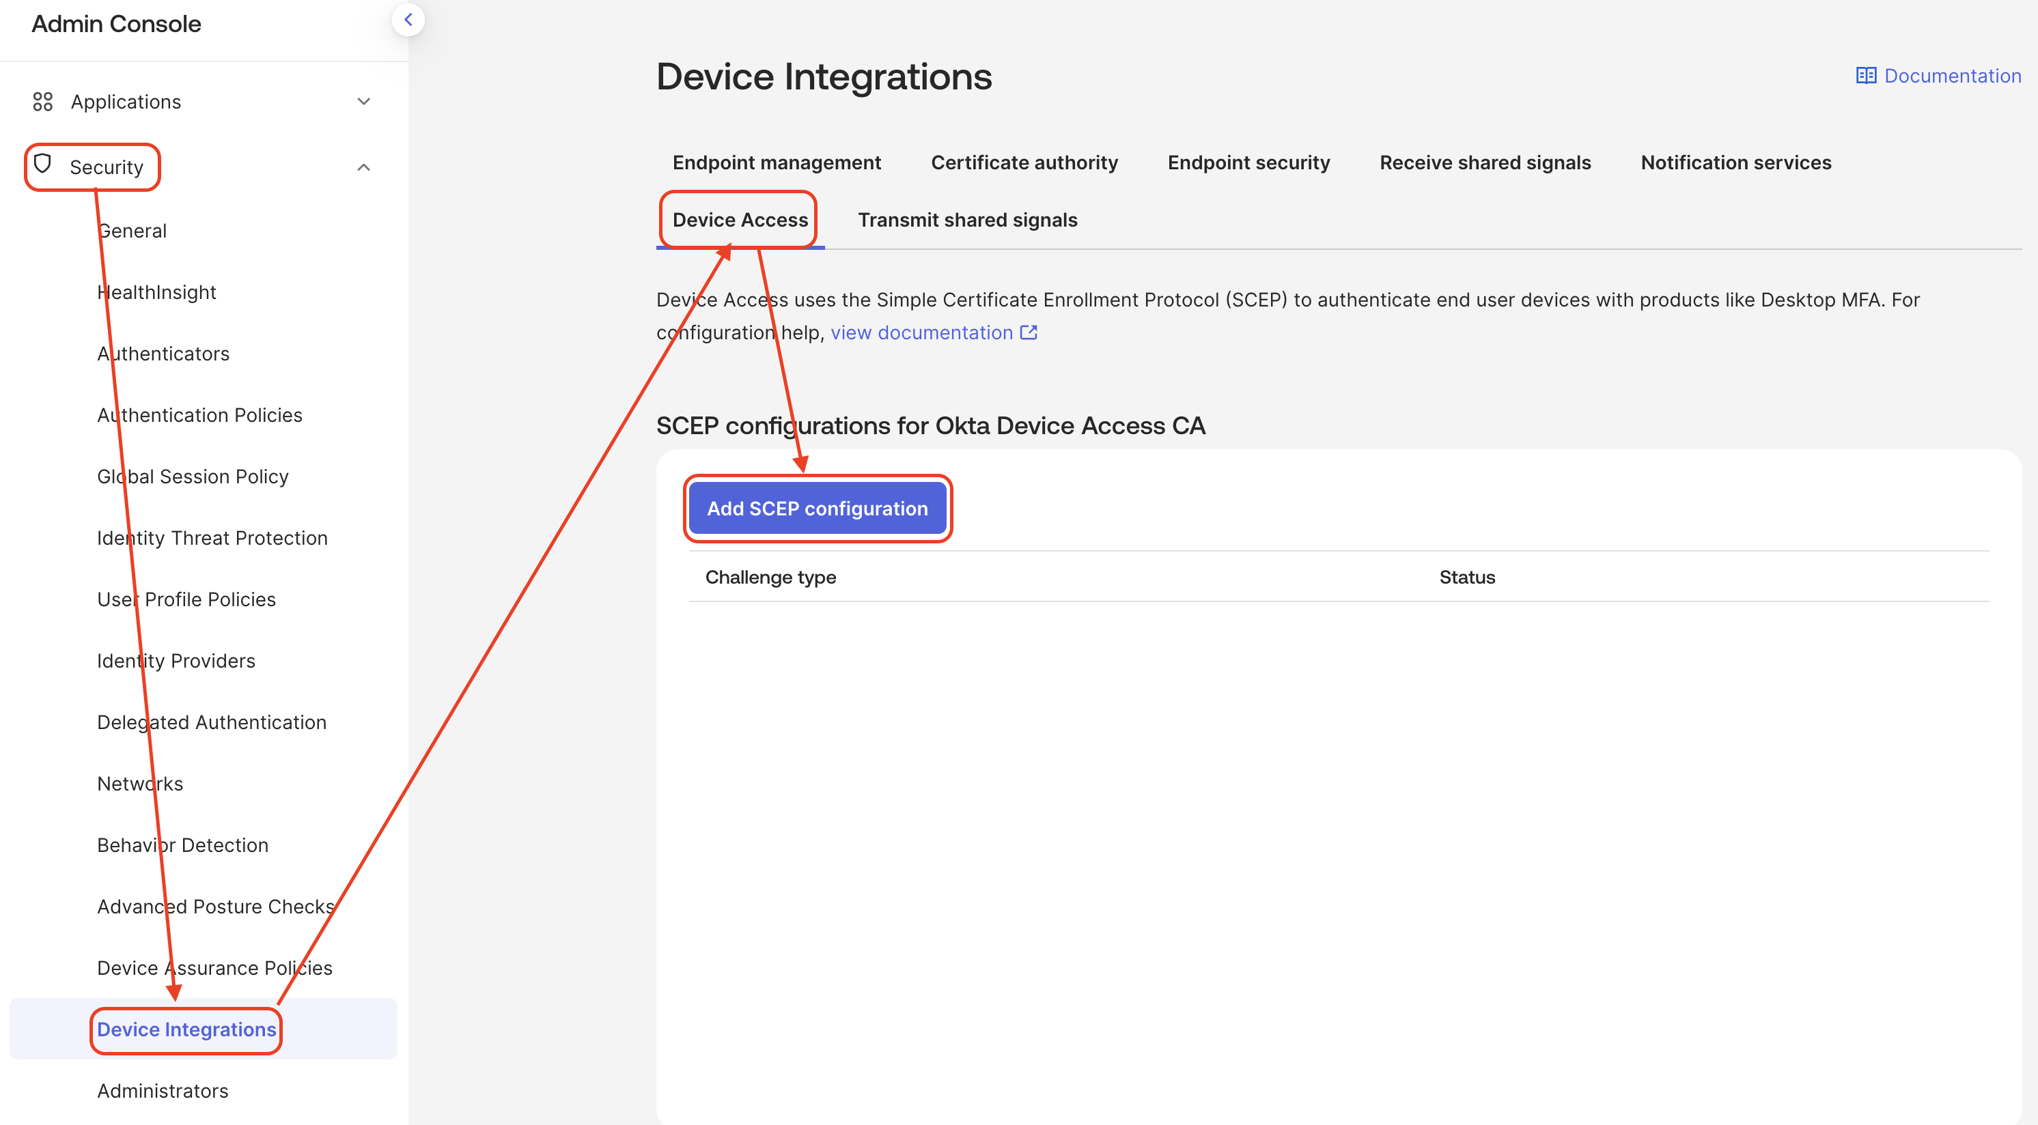Go to the Receive shared signals tab

tap(1484, 162)
